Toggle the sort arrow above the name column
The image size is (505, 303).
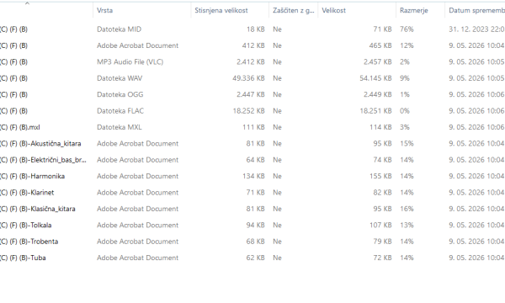point(28,3)
